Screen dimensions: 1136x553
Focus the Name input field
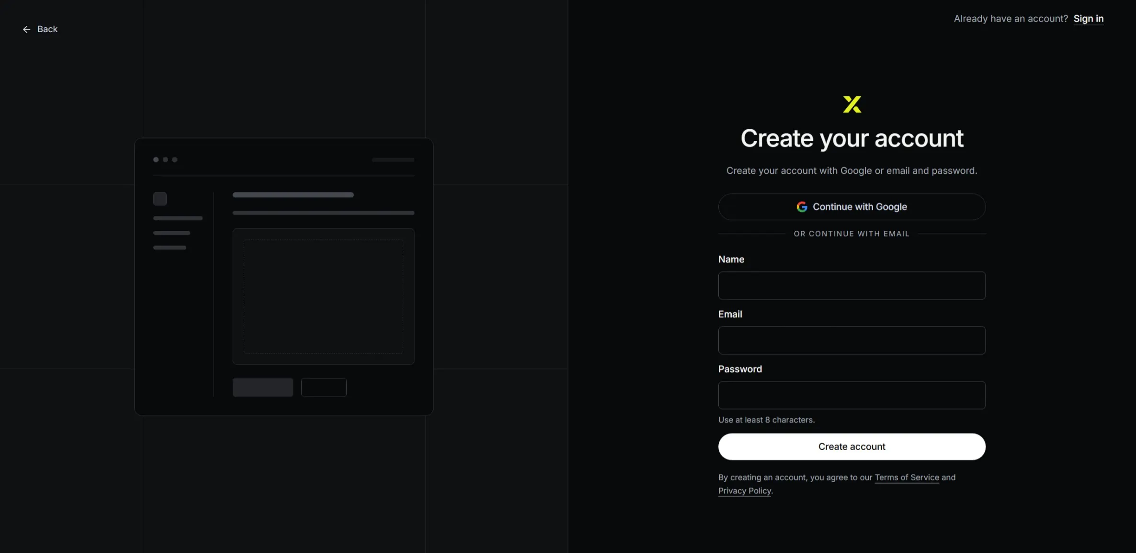click(x=852, y=285)
